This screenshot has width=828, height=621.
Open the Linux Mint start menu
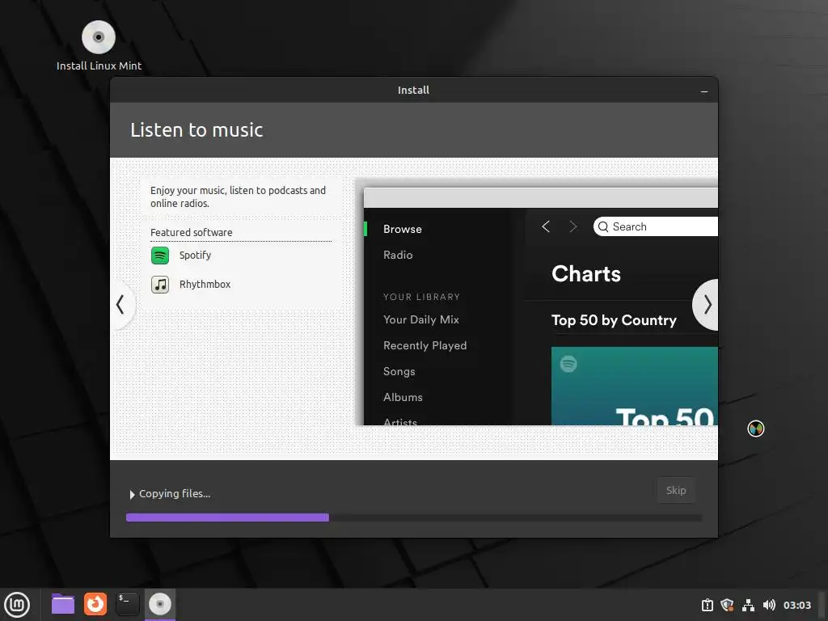[x=18, y=605]
